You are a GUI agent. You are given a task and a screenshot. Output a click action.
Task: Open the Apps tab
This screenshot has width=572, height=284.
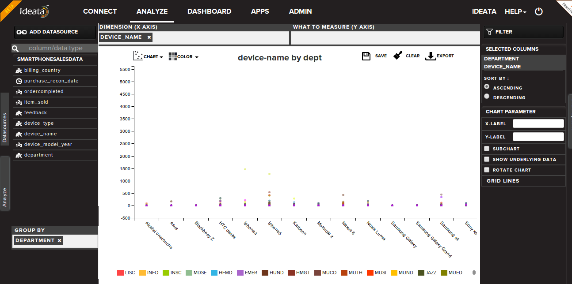(260, 11)
